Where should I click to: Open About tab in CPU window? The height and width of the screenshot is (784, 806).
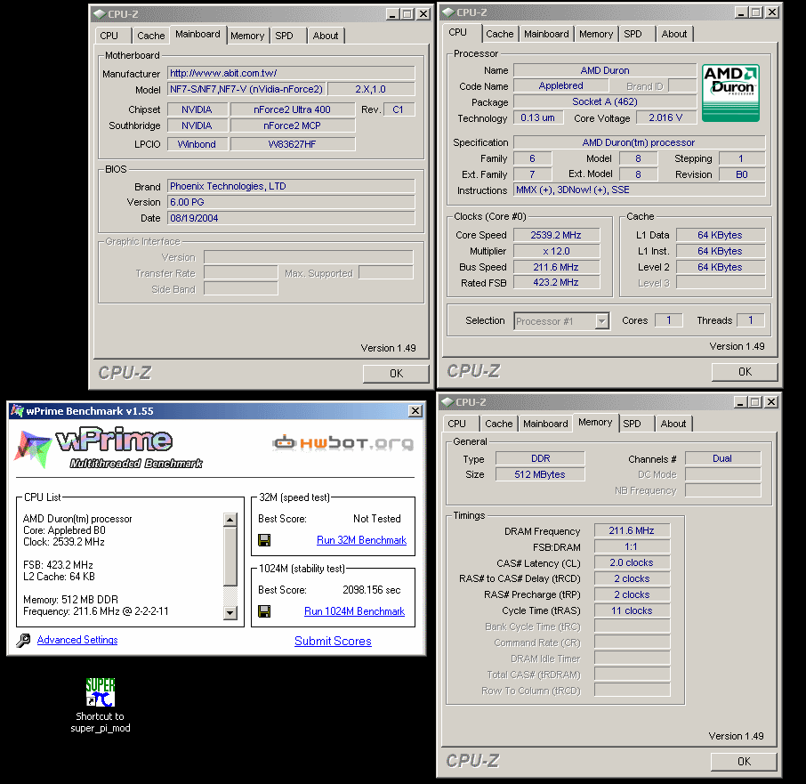pyautogui.click(x=674, y=34)
